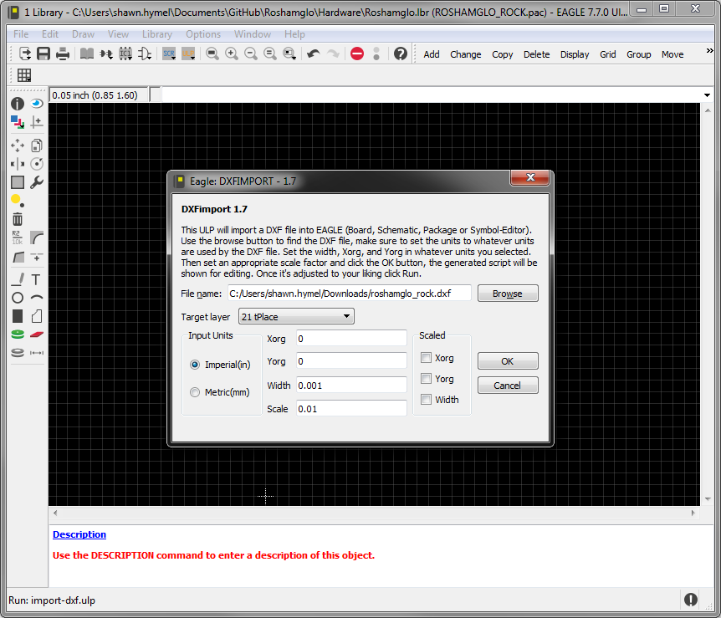The height and width of the screenshot is (618, 721).
Task: Click OK in the DXFimport dialog
Action: coord(508,361)
